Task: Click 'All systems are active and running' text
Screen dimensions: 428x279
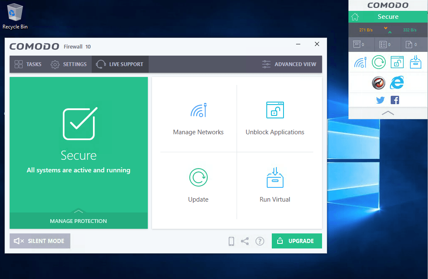Action: click(x=79, y=170)
